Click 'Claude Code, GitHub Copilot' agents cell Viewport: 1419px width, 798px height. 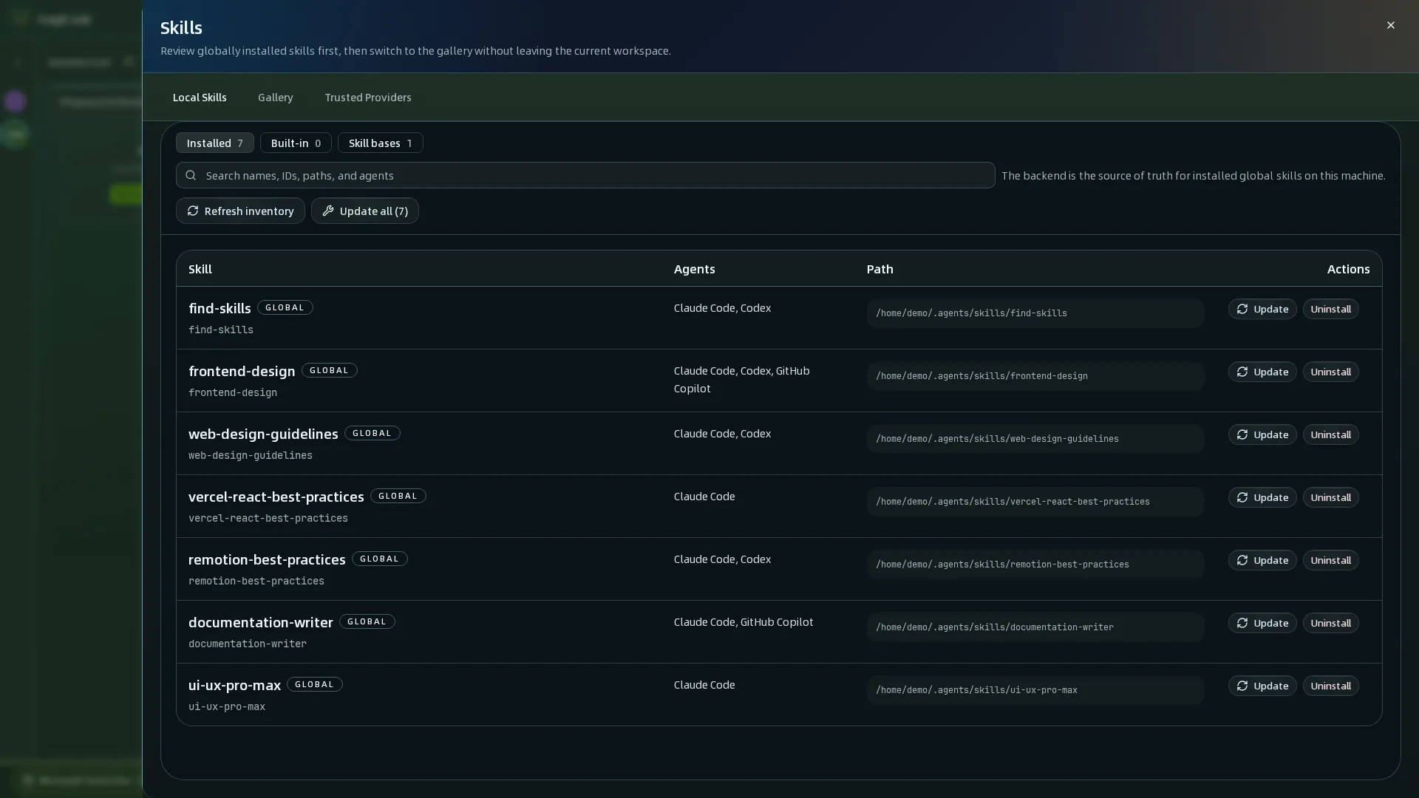(x=743, y=622)
